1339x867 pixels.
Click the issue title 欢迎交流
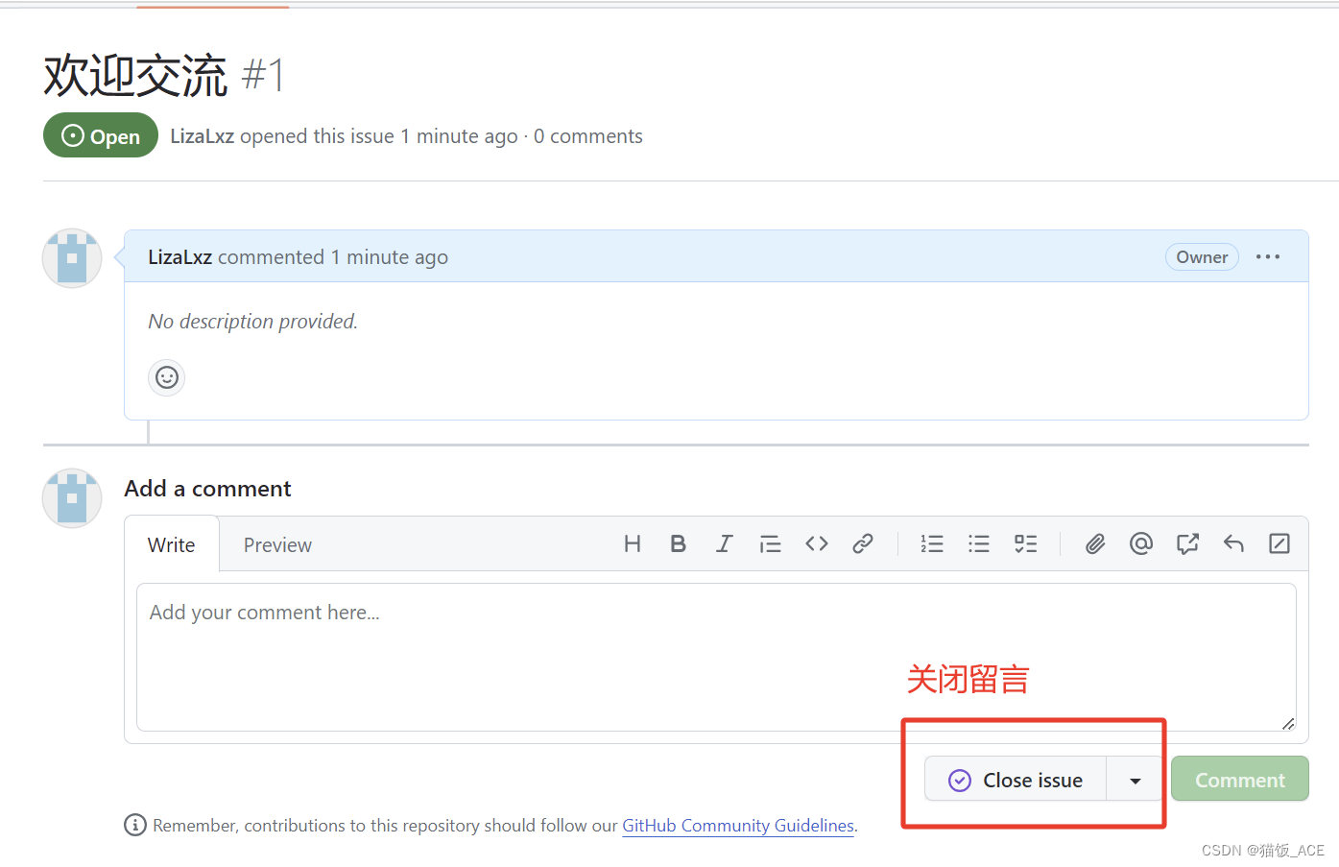click(135, 75)
